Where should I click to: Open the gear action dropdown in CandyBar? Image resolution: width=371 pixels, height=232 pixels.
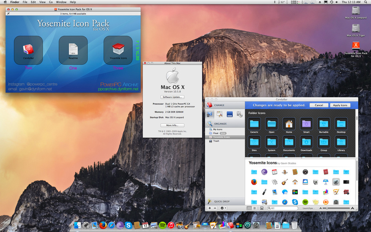223,208
